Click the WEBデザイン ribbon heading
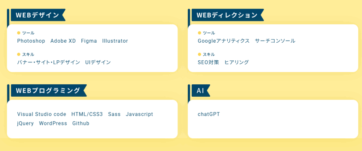 (38, 15)
